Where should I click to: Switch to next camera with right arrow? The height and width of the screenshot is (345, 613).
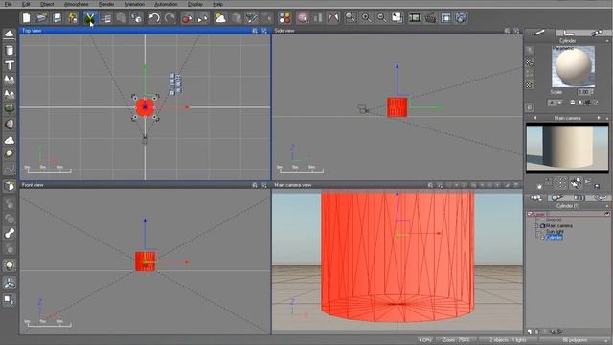click(598, 118)
